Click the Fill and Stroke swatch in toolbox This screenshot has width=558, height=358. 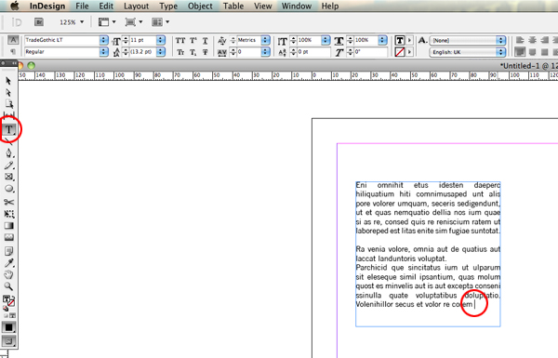pyautogui.click(x=8, y=301)
